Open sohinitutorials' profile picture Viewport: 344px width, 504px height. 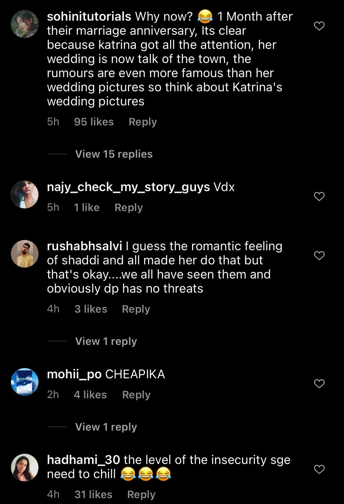pos(25,25)
